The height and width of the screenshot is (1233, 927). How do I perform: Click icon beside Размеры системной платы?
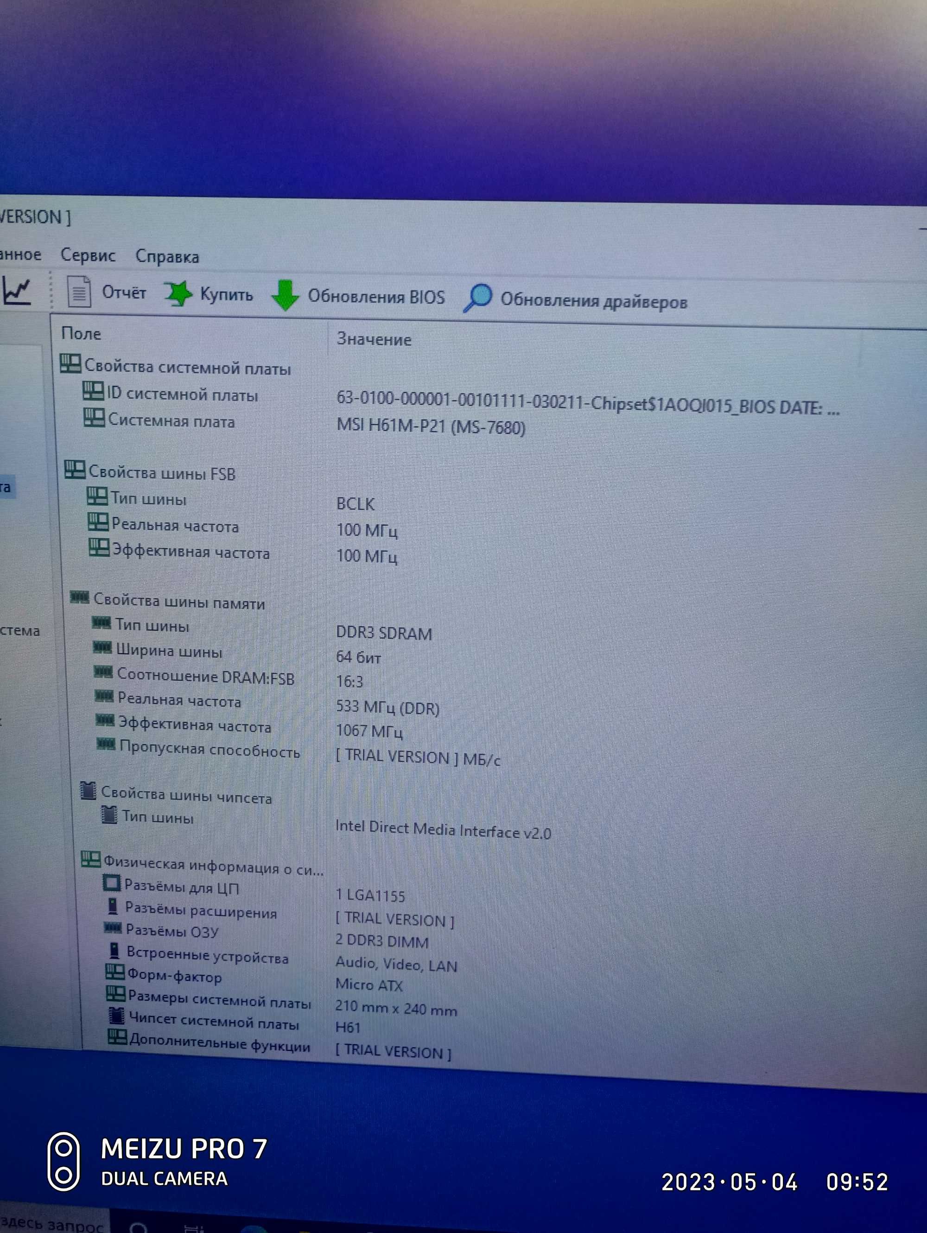point(115,994)
